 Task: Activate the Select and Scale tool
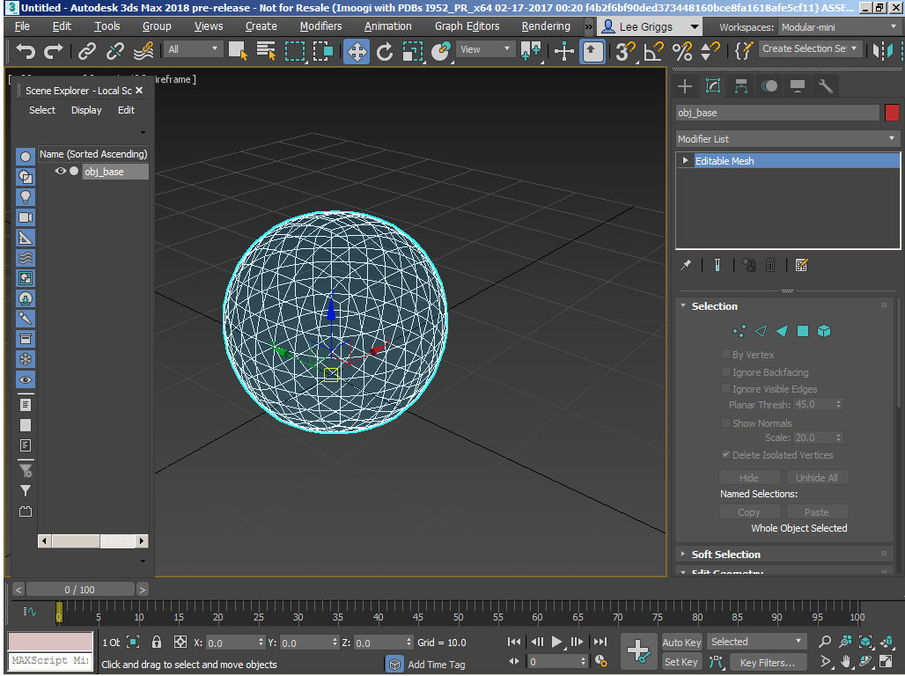point(413,53)
